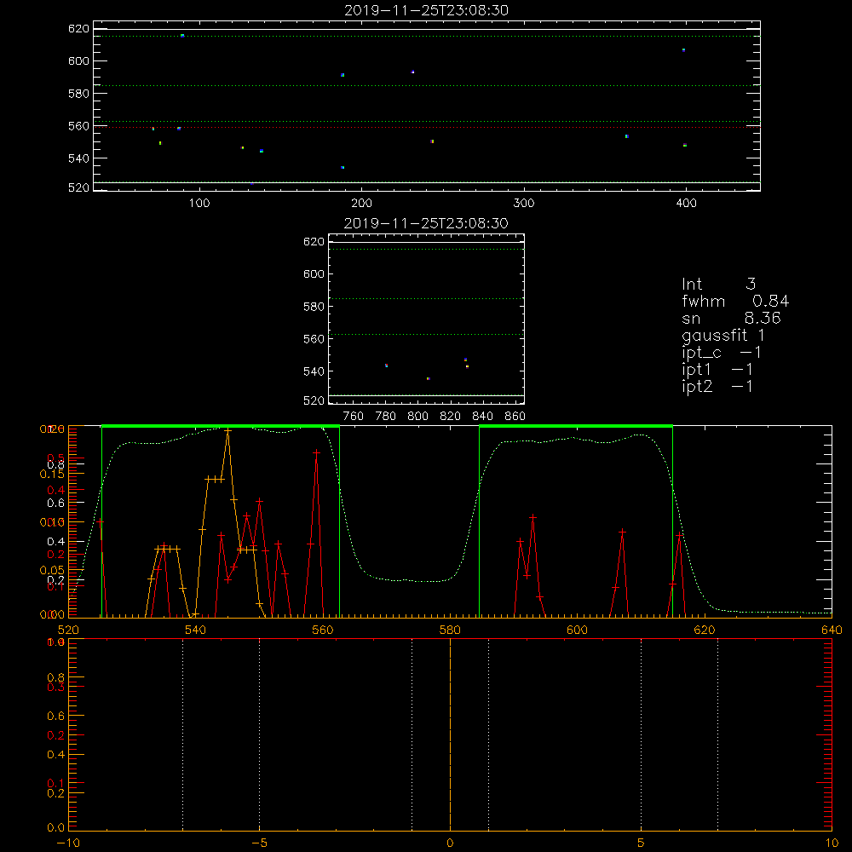Click the 'sn 8.36' value line
This screenshot has height=852, width=852.
(x=731, y=318)
